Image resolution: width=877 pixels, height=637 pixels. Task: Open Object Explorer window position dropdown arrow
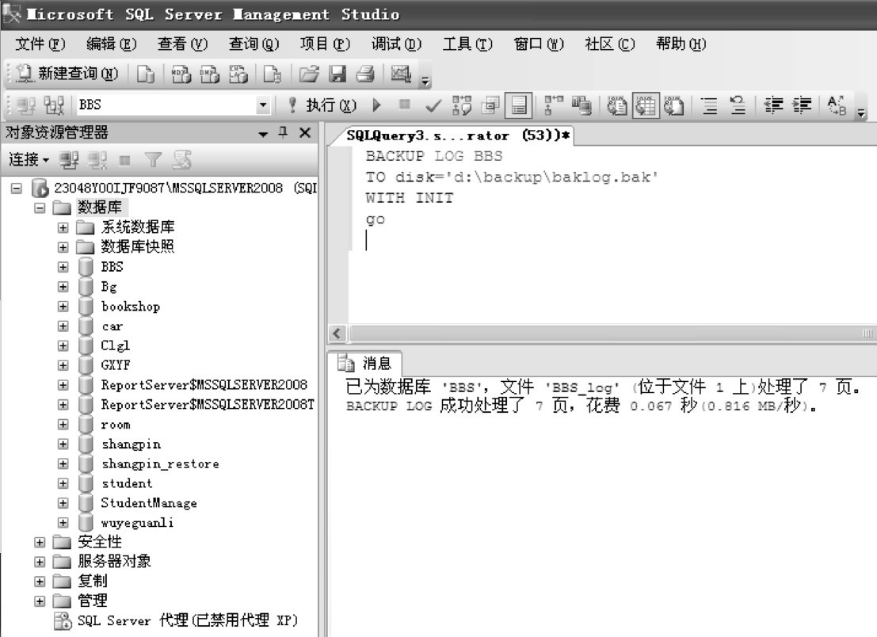click(x=263, y=134)
